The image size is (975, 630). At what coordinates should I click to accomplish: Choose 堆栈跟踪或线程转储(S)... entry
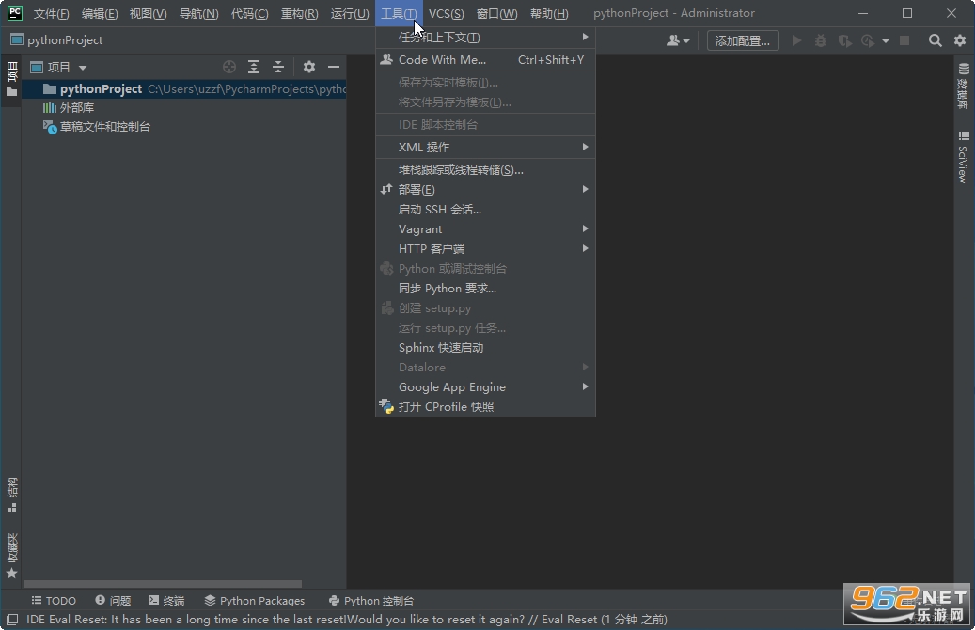pos(486,170)
